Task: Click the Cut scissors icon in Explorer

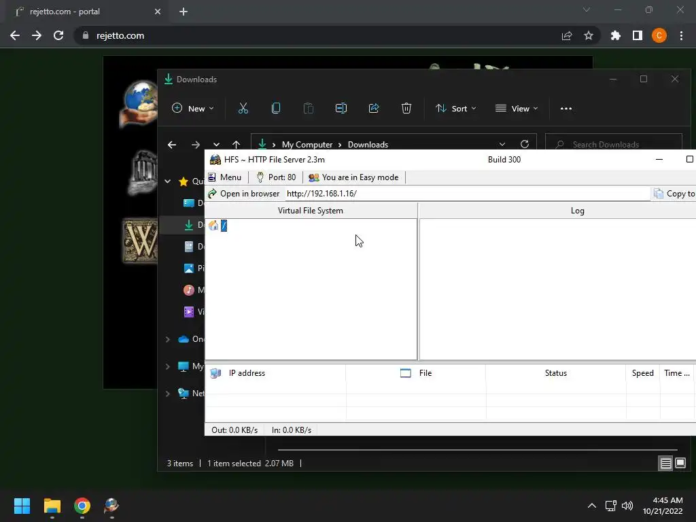Action: point(243,108)
